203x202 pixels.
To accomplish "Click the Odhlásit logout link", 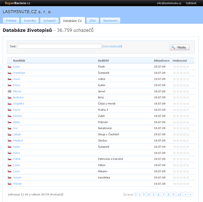I will coord(191,3).
